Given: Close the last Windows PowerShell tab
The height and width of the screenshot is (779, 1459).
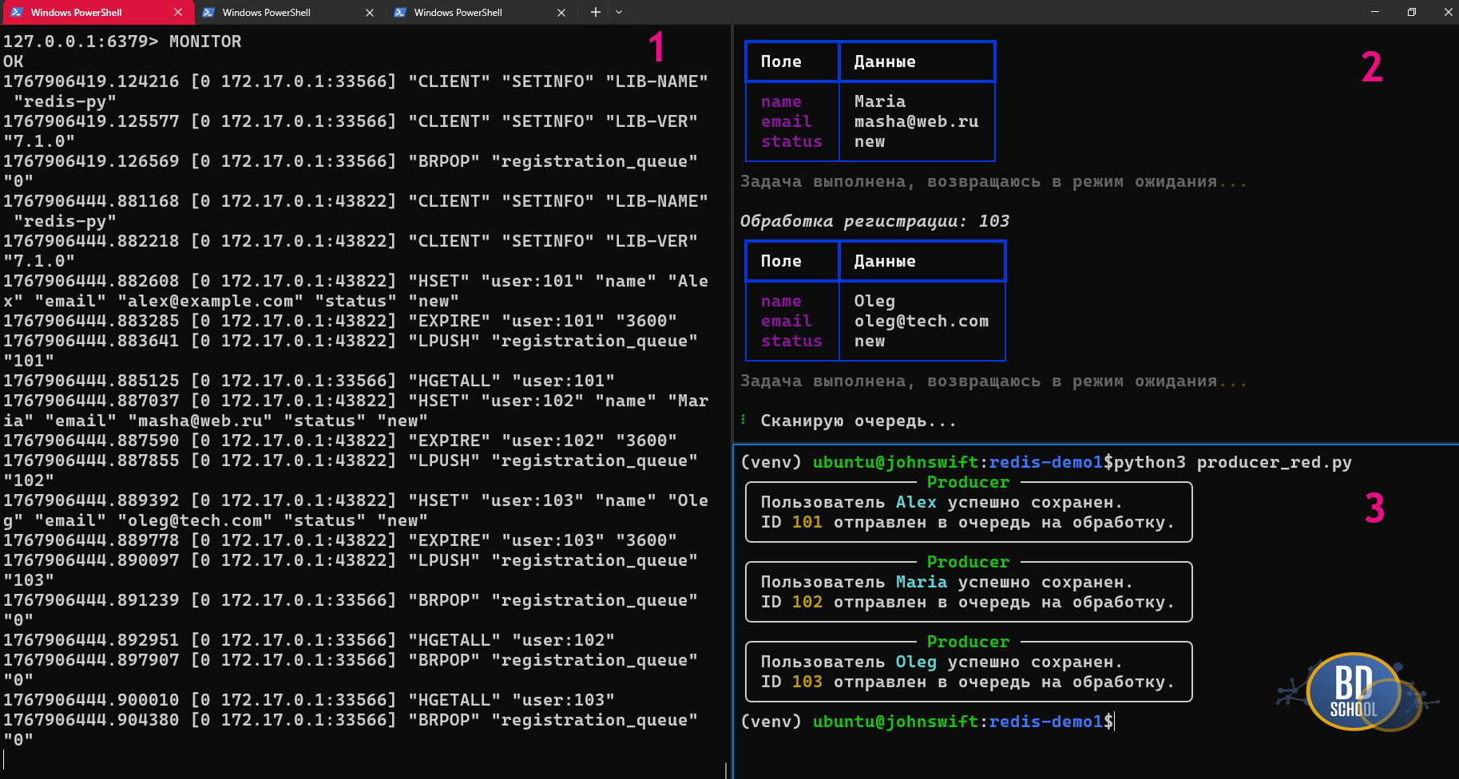Looking at the screenshot, I should point(561,12).
